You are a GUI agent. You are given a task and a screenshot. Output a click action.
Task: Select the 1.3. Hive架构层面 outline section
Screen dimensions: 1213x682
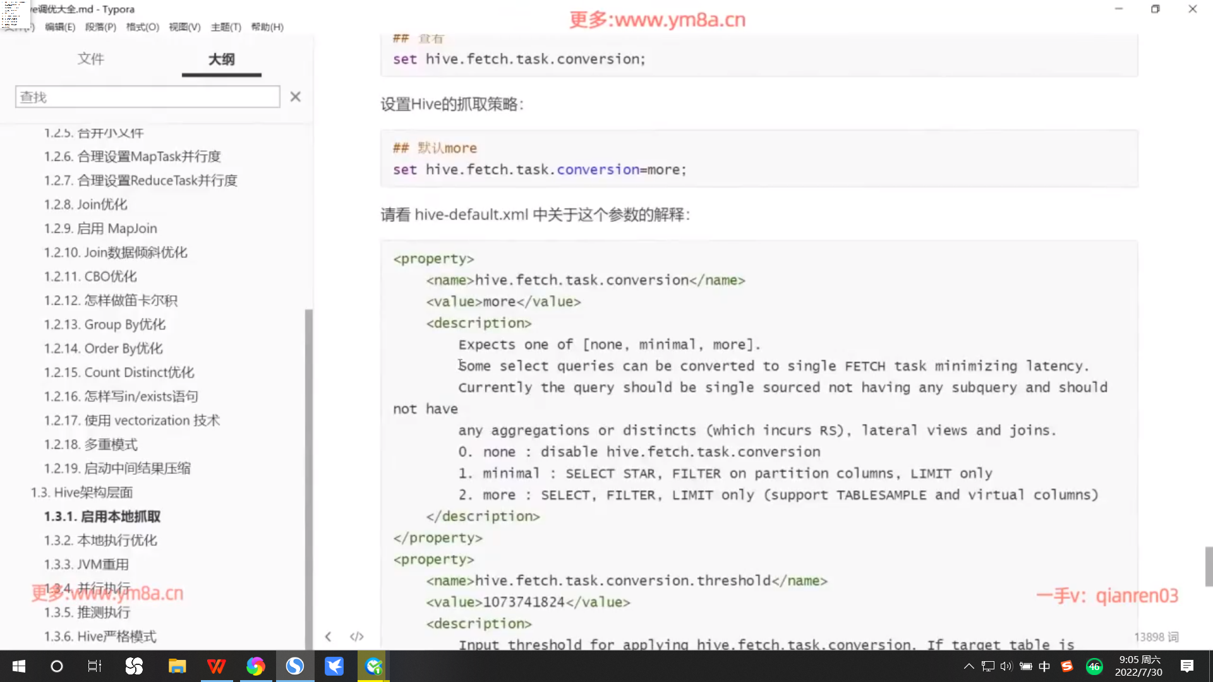pos(81,493)
